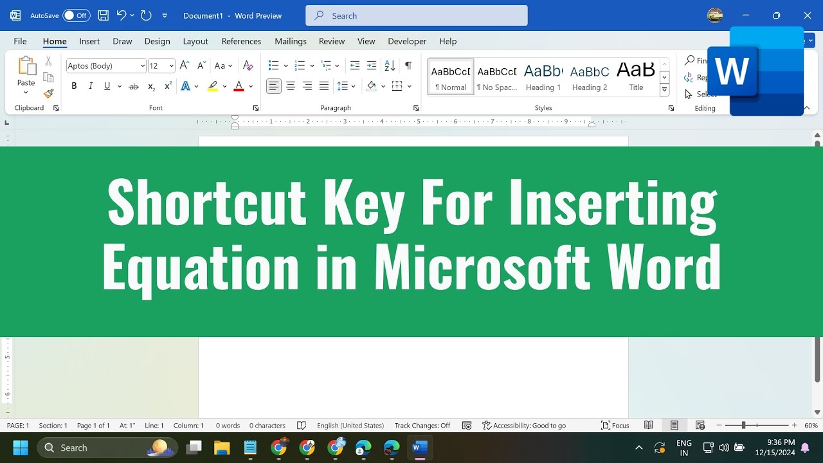This screenshot has height=463, width=823.
Task: Toggle Track Changes in the status bar
Action: [422, 426]
